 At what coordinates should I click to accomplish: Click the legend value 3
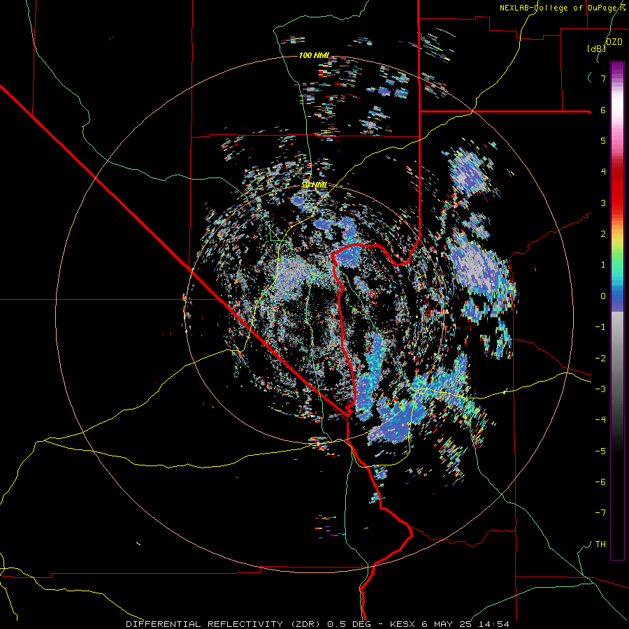tap(603, 203)
